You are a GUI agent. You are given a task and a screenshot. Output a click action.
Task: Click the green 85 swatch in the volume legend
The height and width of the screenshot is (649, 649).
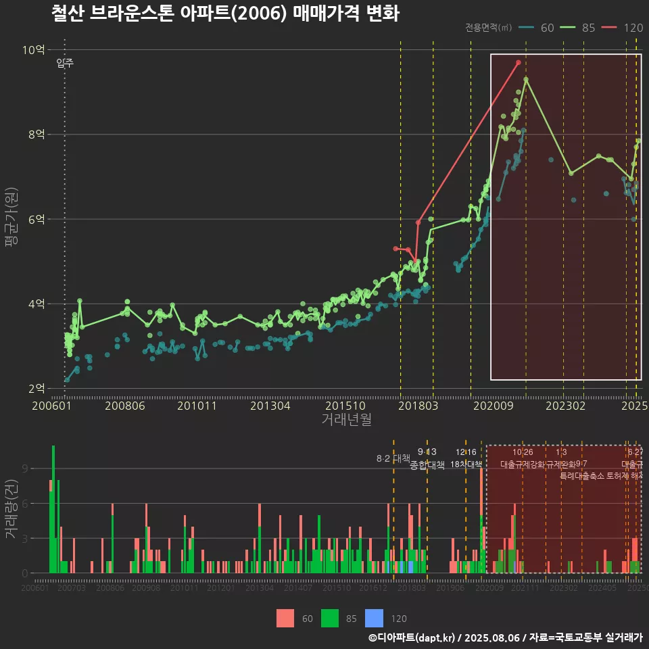pos(330,619)
